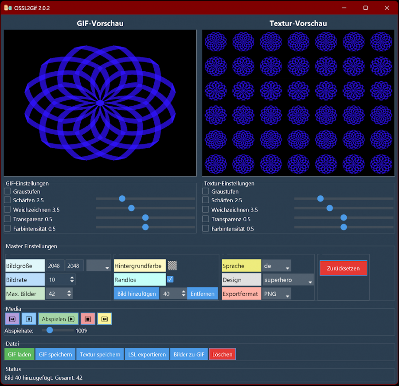Screen dimensions: 399x386
Task: Click the skip-to-next-frame media button
Action: [x=105, y=319]
